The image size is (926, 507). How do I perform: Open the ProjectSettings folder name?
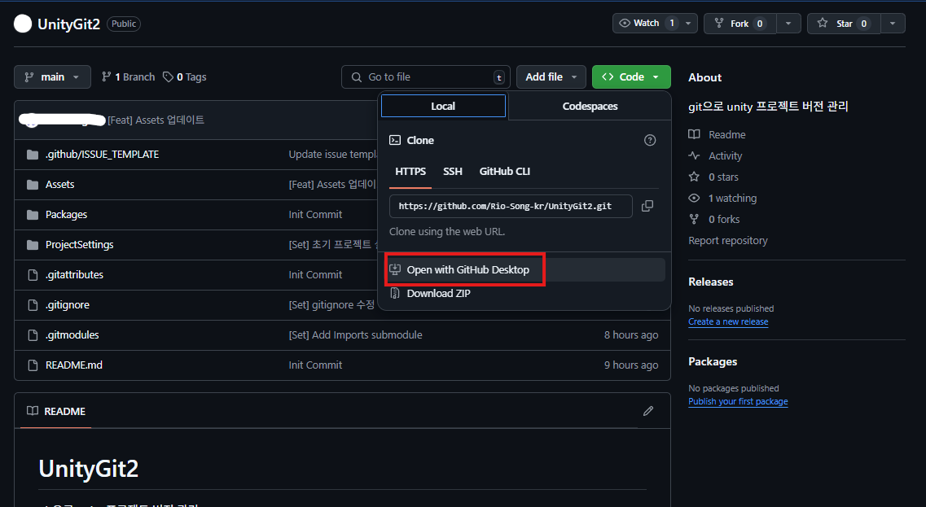tap(79, 245)
